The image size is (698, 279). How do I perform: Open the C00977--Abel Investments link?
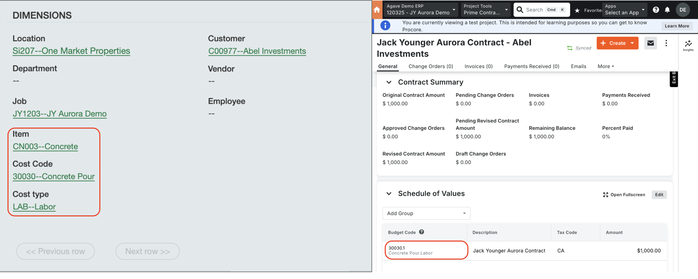[x=257, y=51]
